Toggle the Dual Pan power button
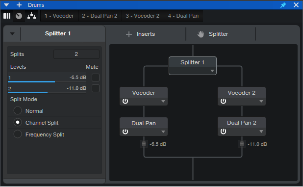Screen dimensions: 303x187 (125, 132)
